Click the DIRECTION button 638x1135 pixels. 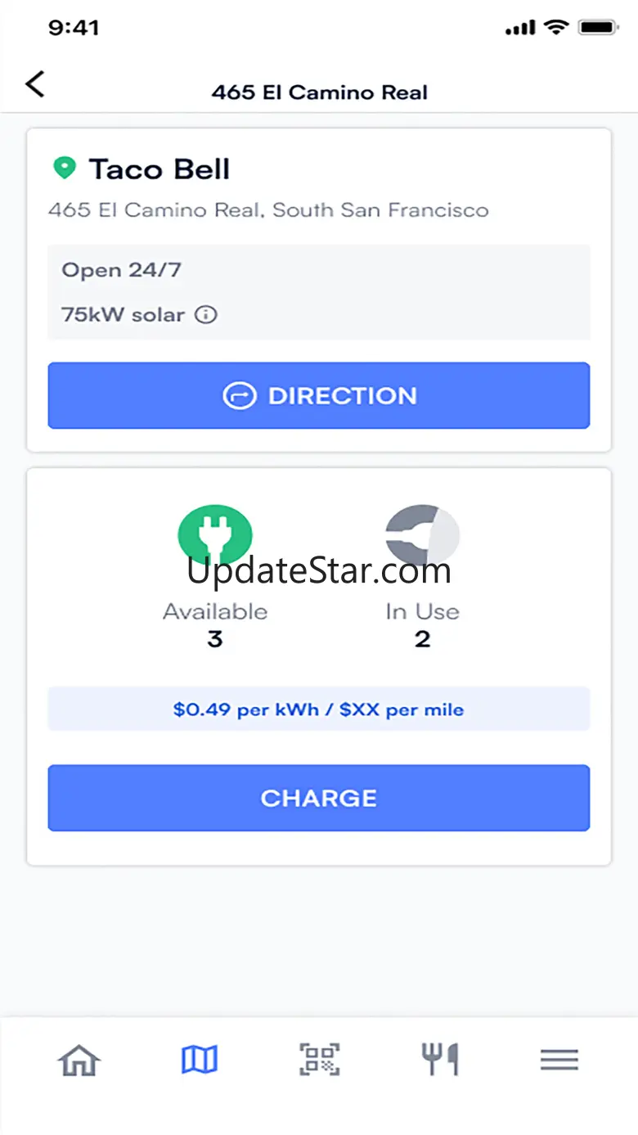(319, 395)
